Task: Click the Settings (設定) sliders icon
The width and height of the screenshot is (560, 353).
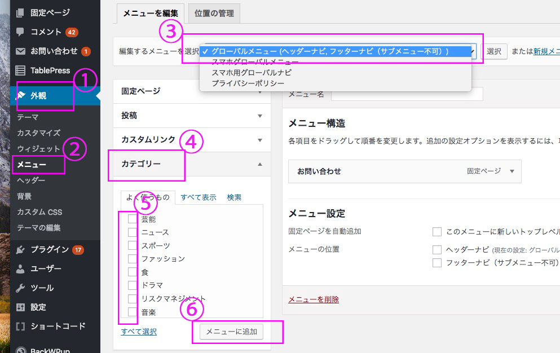Action: coord(20,307)
